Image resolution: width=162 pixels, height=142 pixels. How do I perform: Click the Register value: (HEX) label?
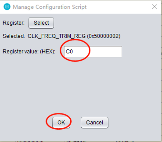pos(29,52)
